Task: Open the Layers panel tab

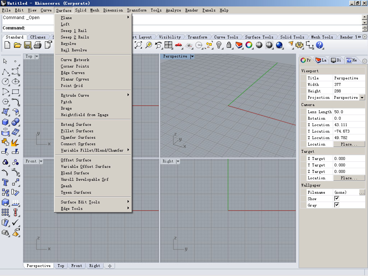Action: [321, 60]
